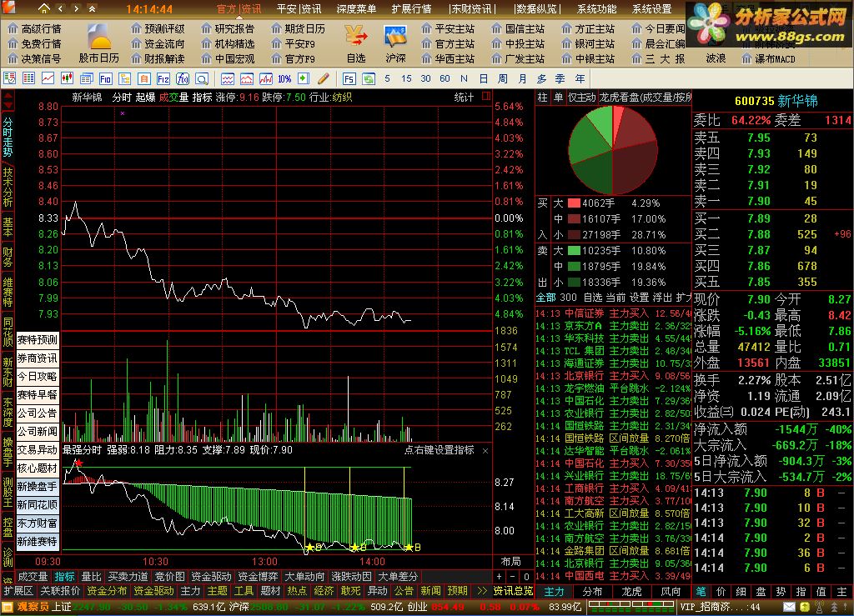Toggle the 仅主动 filter
The width and height of the screenshot is (854, 616).
581,97
